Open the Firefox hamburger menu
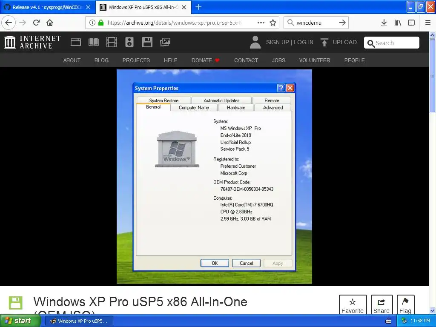 click(x=428, y=23)
